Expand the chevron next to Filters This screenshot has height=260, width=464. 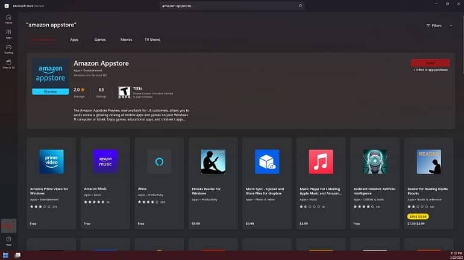tap(451, 26)
